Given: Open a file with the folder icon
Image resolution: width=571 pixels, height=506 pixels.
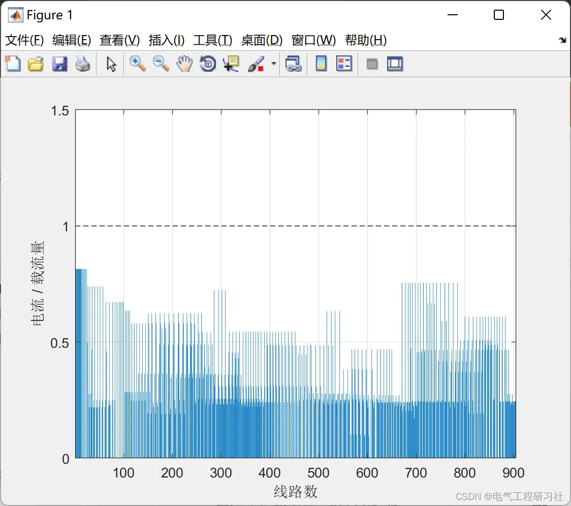Looking at the screenshot, I should [x=36, y=64].
